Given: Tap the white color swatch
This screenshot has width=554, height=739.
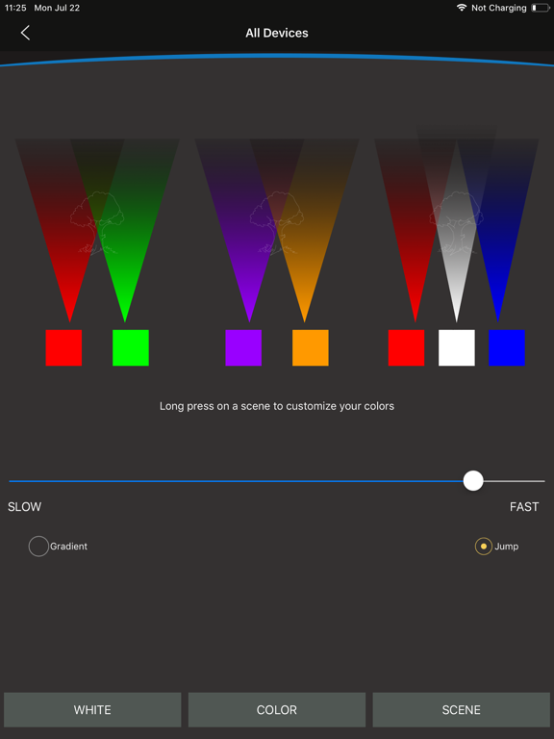Looking at the screenshot, I should (x=457, y=347).
